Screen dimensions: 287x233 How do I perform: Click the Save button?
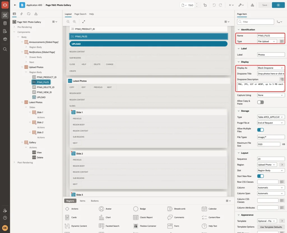pyautogui.click(x=265, y=5)
